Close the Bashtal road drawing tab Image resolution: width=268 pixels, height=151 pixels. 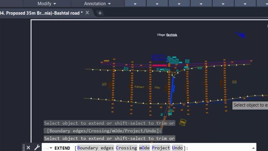coord(88,13)
